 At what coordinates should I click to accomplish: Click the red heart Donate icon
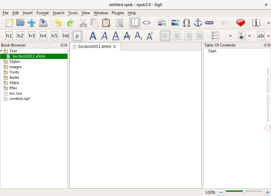[240, 23]
